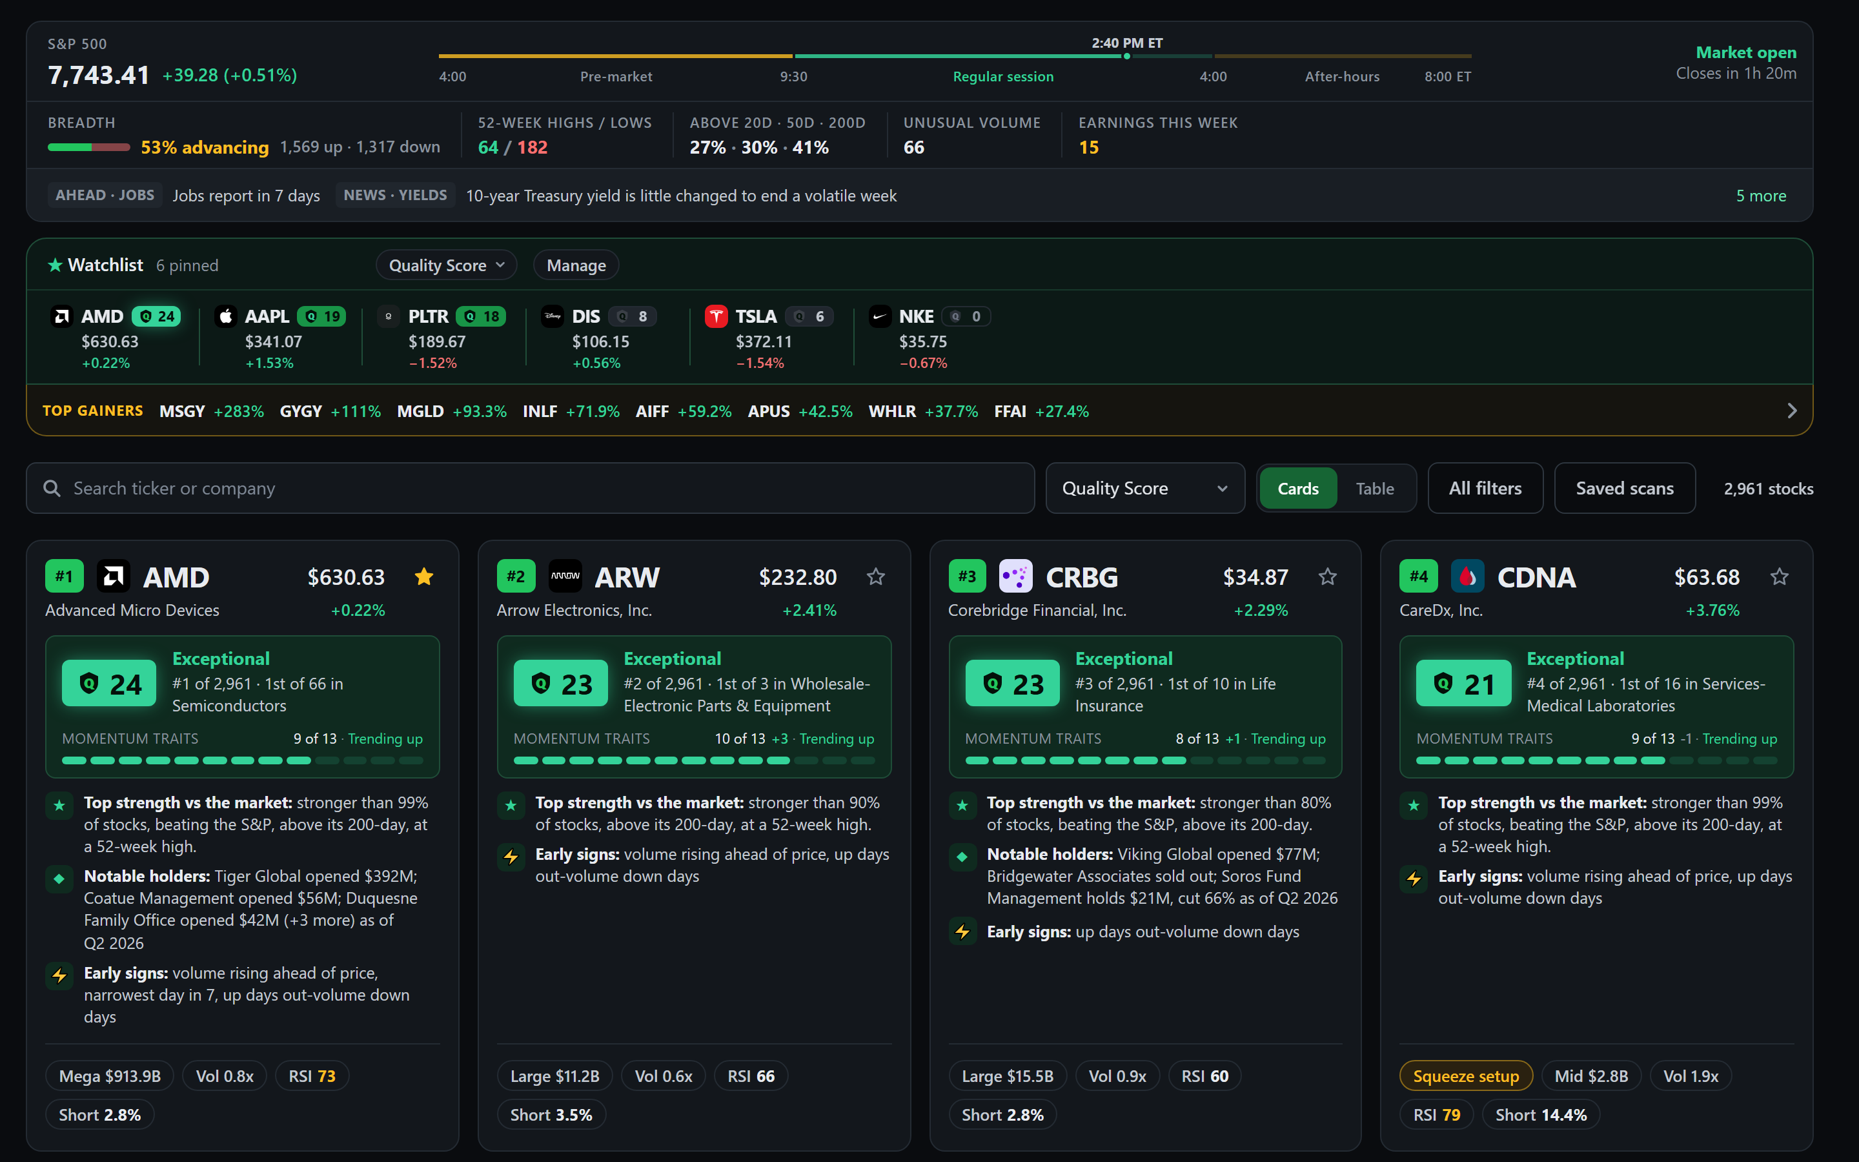1859x1162 pixels.
Task: Unpin AMD using its gold star
Action: click(424, 576)
